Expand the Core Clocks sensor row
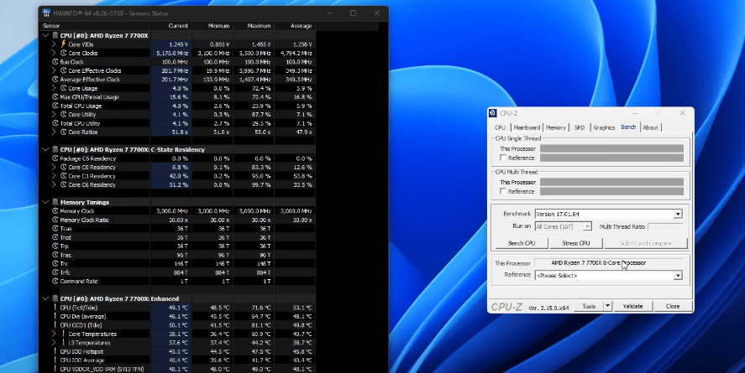The image size is (745, 373). 55,53
